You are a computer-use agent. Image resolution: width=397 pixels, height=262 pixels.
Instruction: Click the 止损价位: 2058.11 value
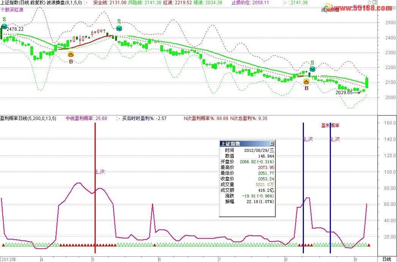point(250,3)
